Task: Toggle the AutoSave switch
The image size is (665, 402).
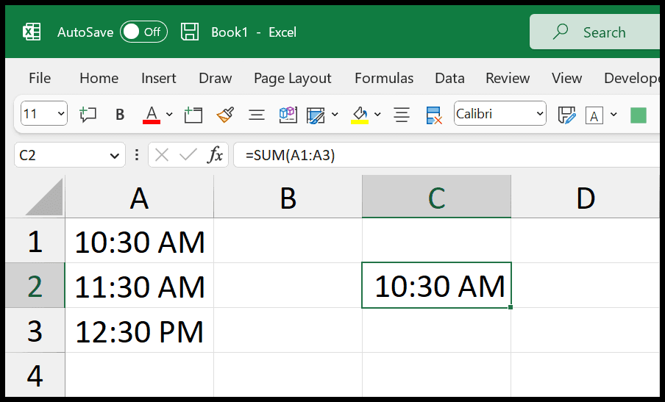Action: 143,32
